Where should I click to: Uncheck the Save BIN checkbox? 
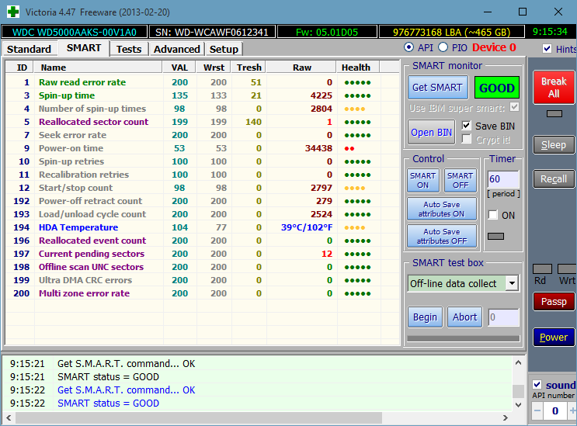466,126
